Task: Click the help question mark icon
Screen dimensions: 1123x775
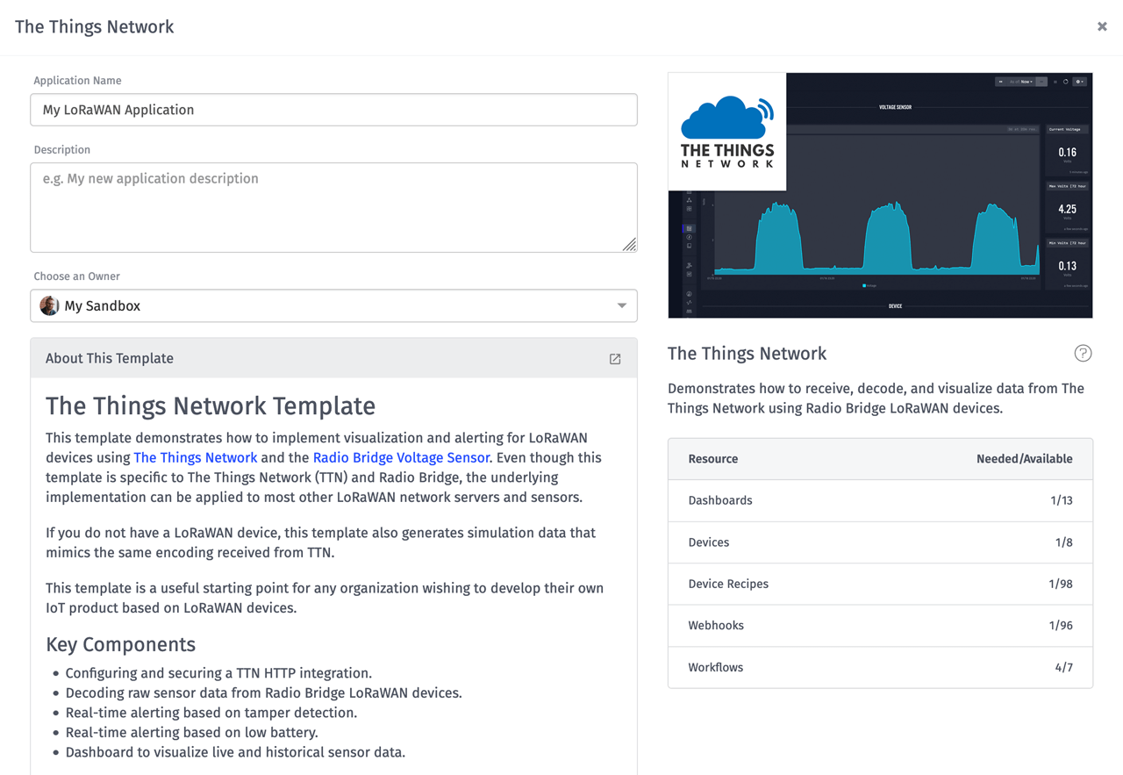Action: click(1083, 353)
